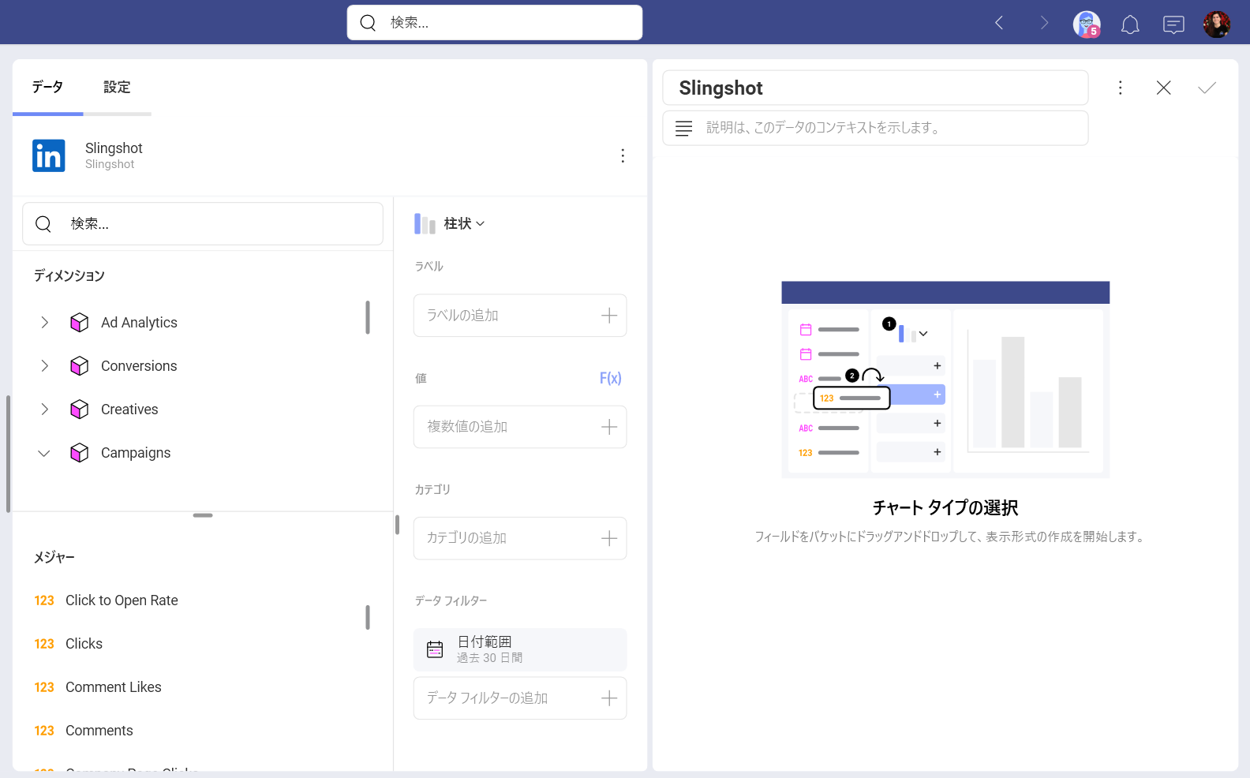Open the chat messages icon
The image size is (1250, 778).
[x=1173, y=24]
